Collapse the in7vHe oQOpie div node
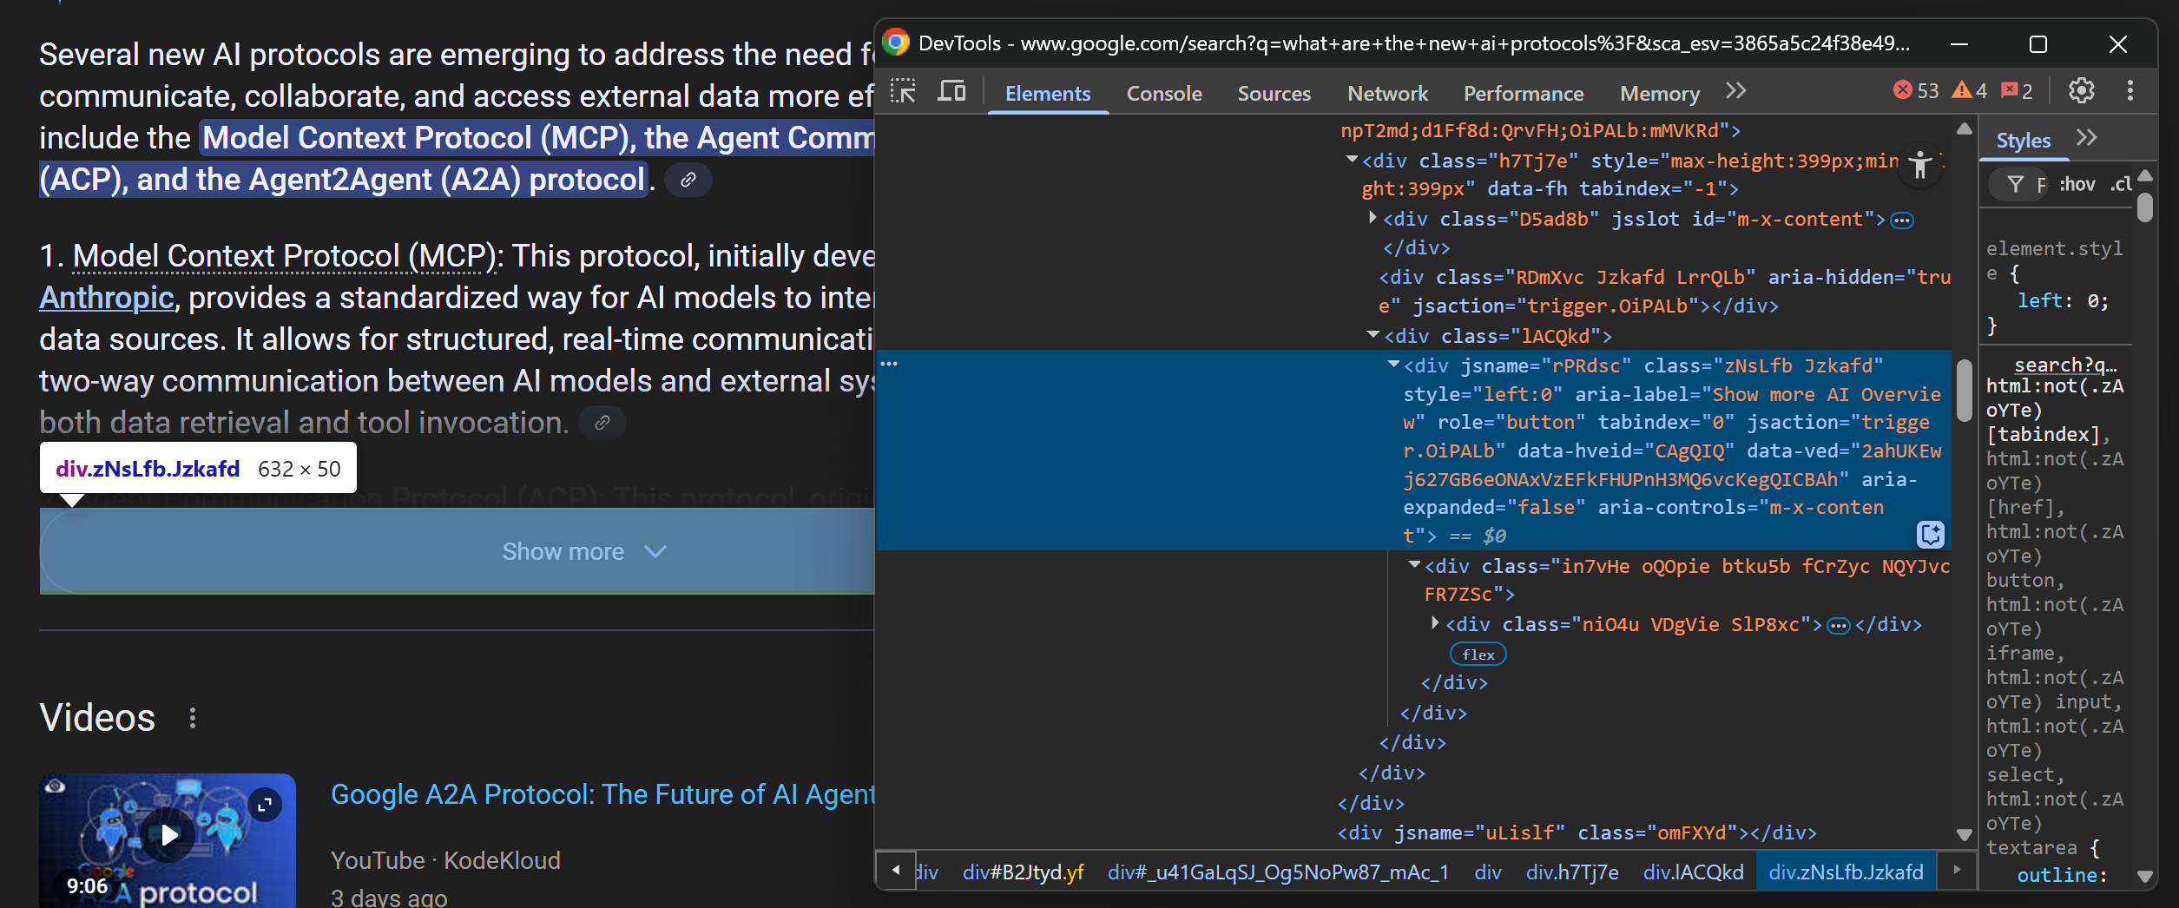The width and height of the screenshot is (2179, 908). coord(1414,565)
